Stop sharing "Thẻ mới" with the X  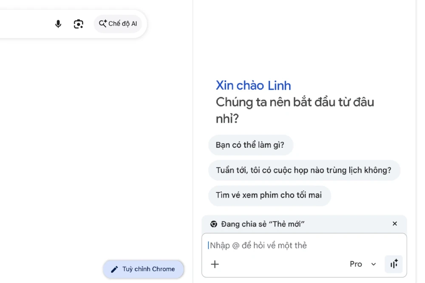point(395,224)
